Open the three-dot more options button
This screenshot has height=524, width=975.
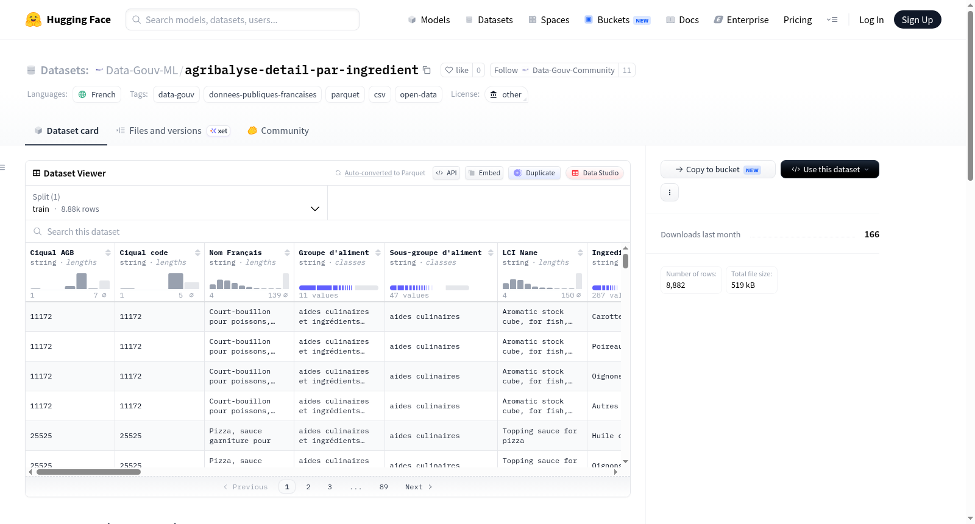[x=670, y=192]
